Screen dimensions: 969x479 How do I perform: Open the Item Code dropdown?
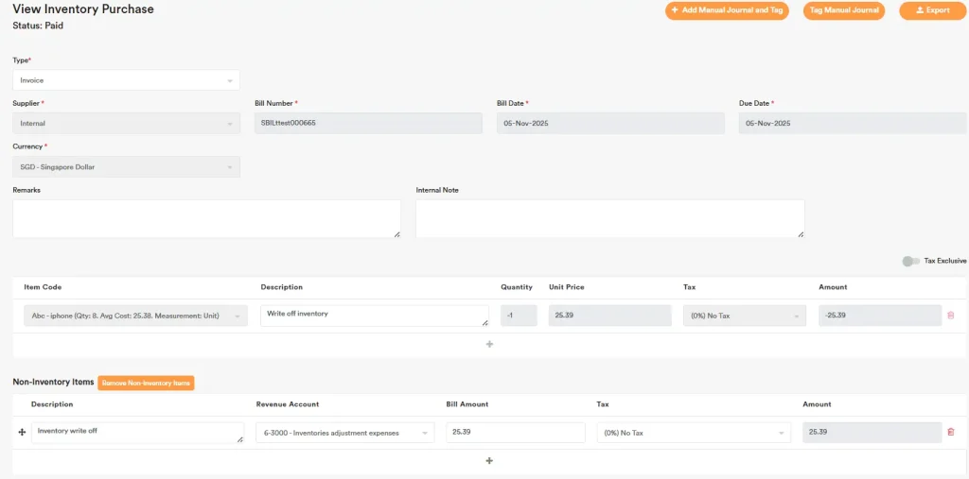[x=135, y=316]
